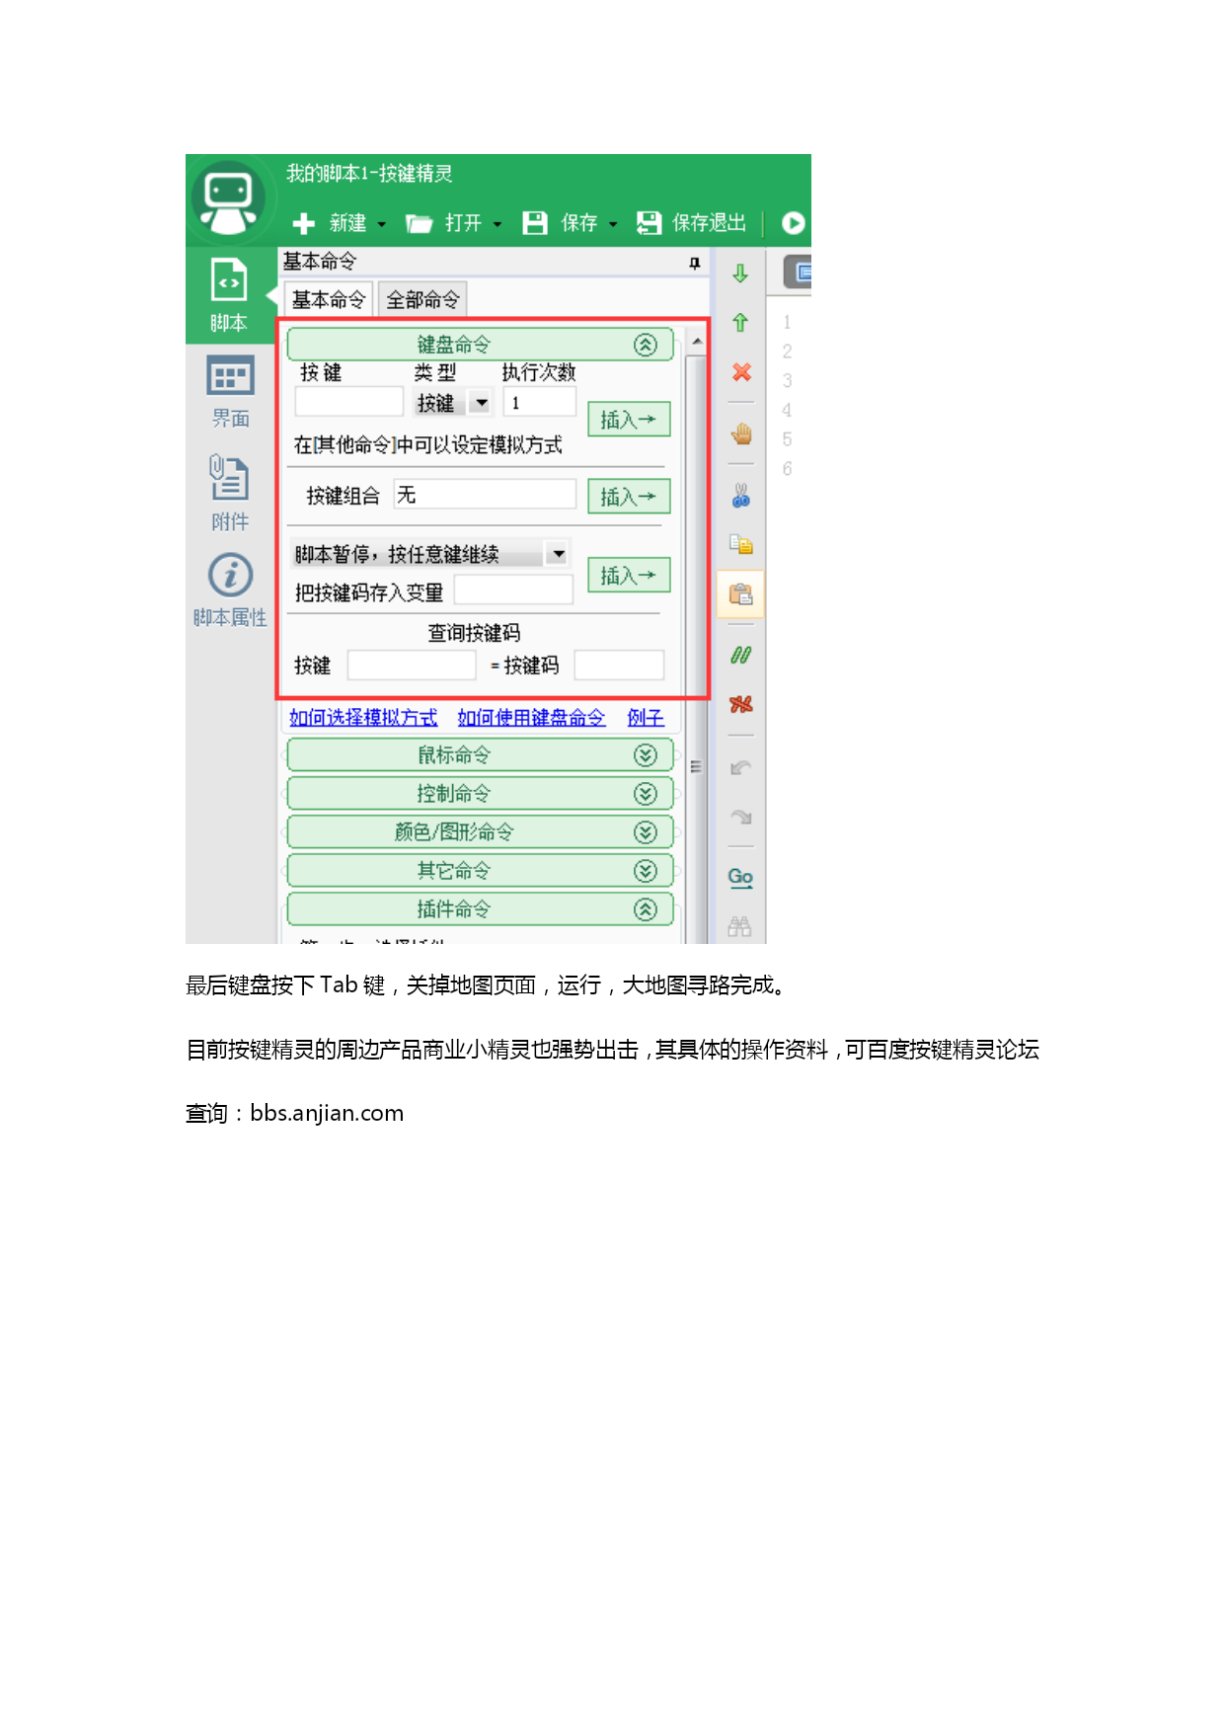Open the 脚本属性 info sidebar icon

[x=230, y=590]
